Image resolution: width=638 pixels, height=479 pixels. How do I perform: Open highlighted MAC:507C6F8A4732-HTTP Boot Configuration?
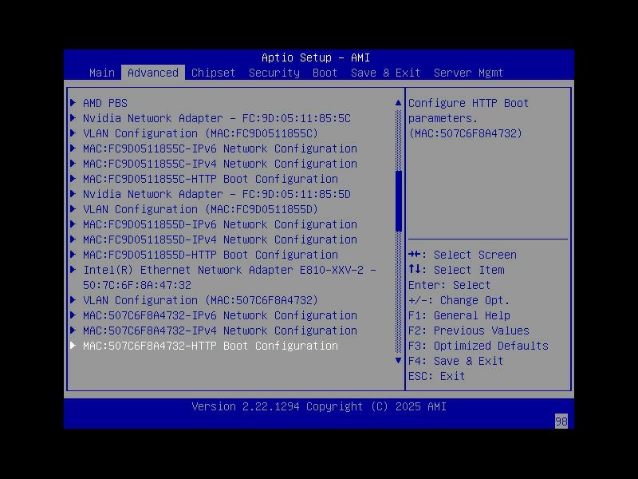point(211,346)
